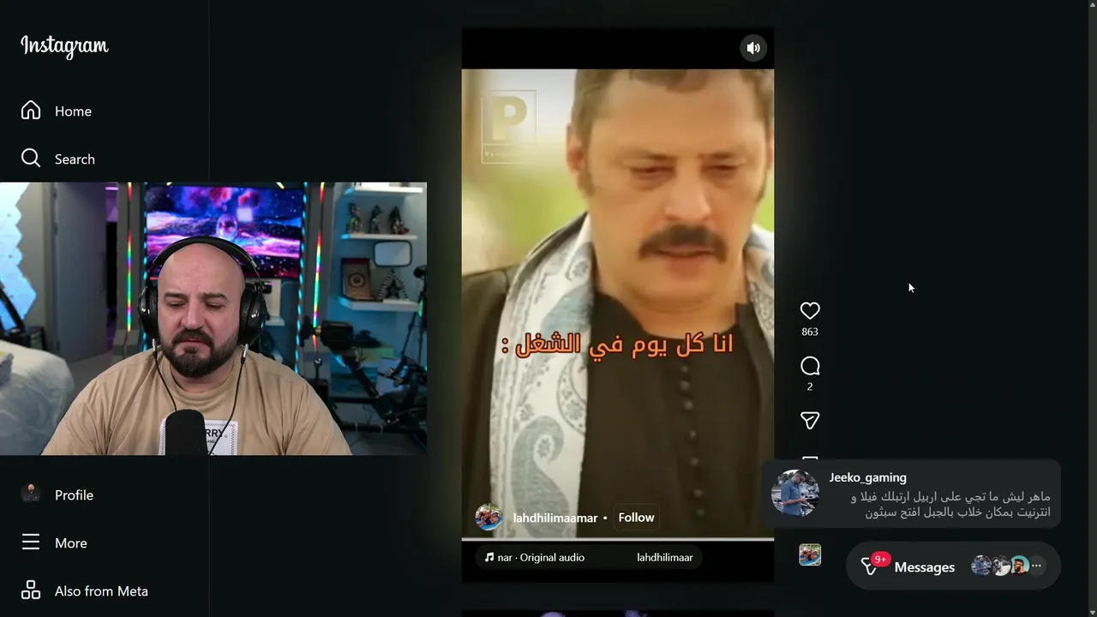Open 'nar · Original audio' link

(535, 557)
